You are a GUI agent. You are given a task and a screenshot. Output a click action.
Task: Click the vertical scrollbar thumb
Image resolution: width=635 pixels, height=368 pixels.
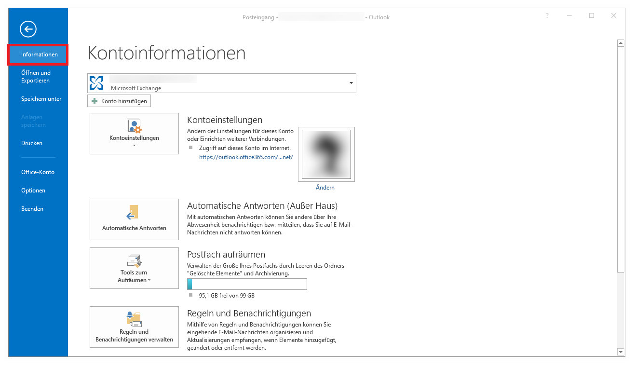pos(621,160)
